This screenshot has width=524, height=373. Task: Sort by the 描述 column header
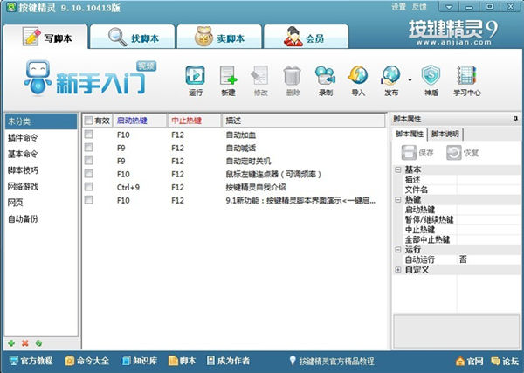303,121
